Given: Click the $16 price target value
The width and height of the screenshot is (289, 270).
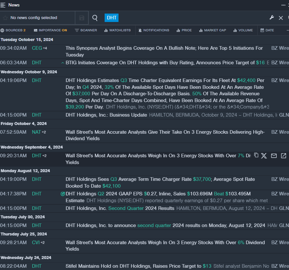Looking at the screenshot, I should click(x=260, y=63).
